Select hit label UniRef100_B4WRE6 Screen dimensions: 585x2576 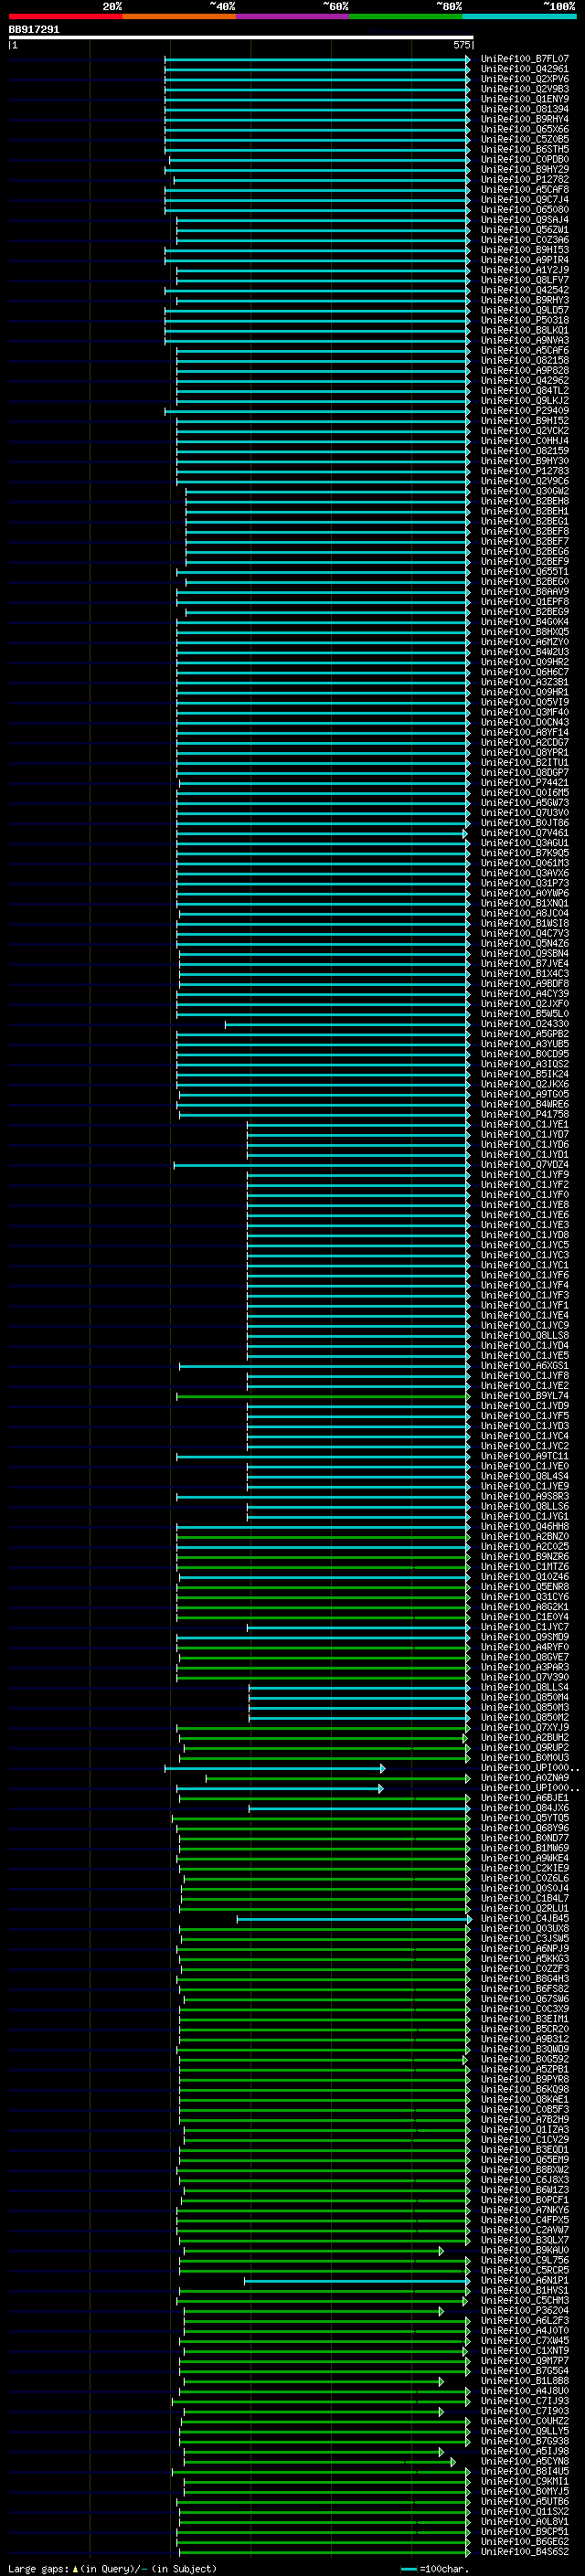coord(525,1104)
